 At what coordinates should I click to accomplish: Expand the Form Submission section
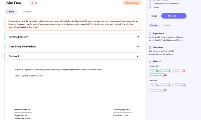pos(73,37)
